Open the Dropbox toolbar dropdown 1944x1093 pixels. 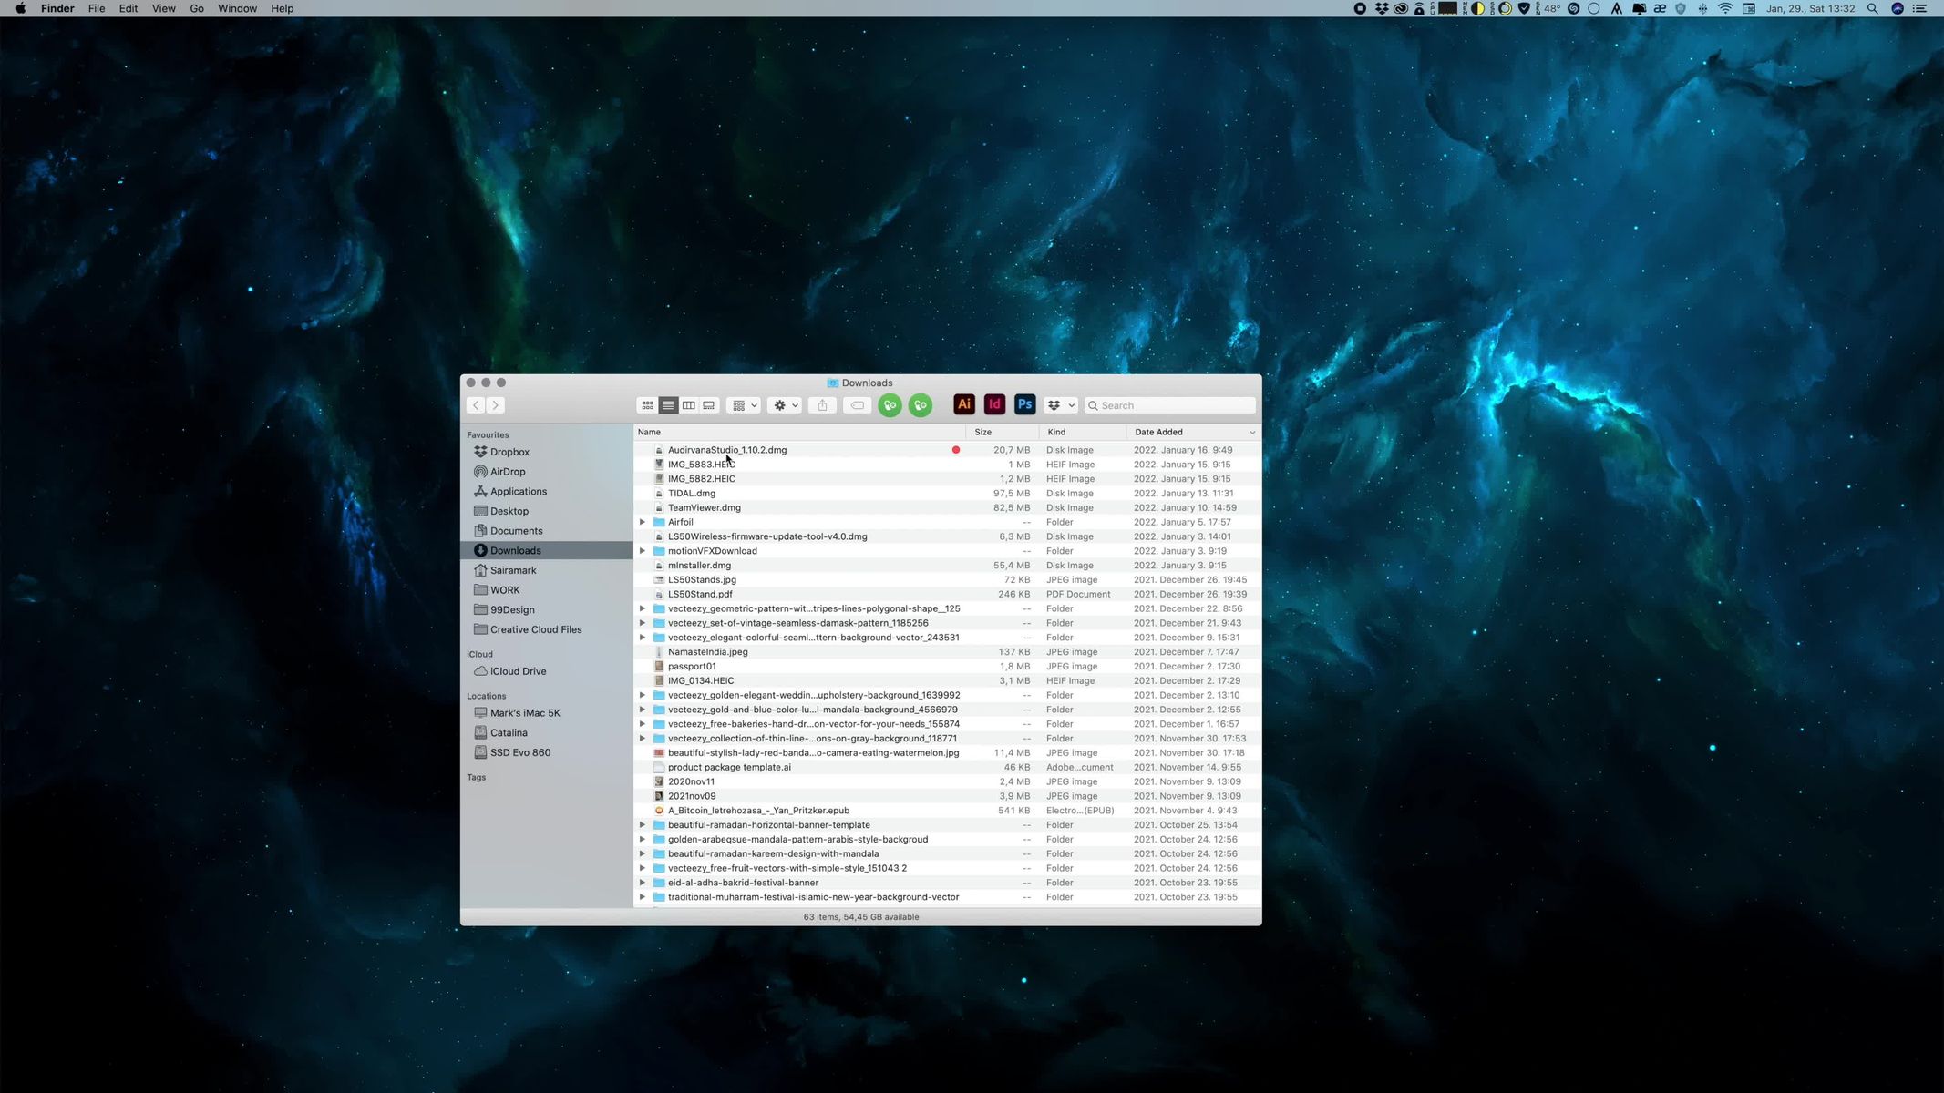[x=1060, y=405]
